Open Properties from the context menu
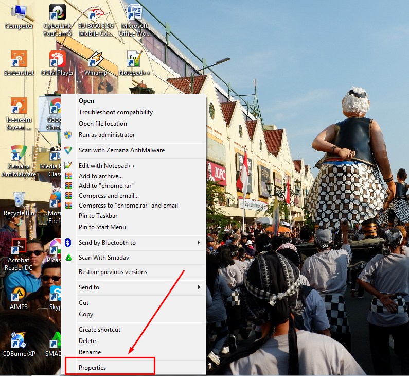The height and width of the screenshot is (376, 409). [x=133, y=368]
